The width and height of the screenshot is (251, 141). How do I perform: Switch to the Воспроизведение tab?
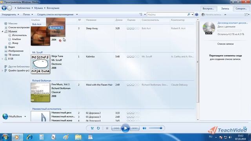pyautogui.click(x=208, y=9)
